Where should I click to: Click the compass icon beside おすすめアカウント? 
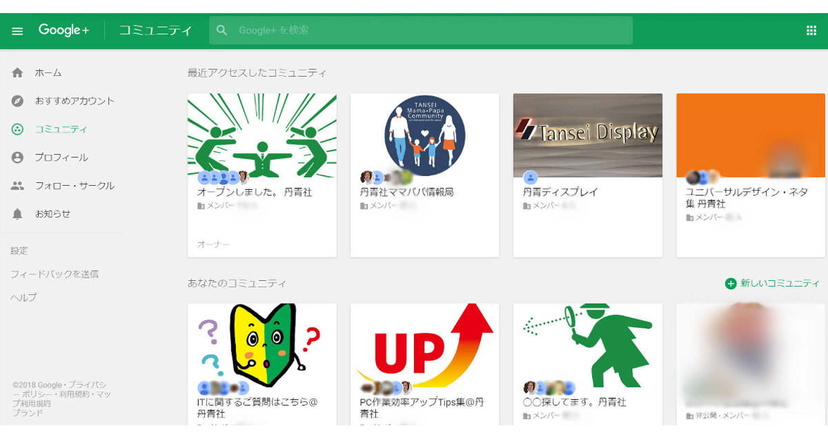[18, 101]
